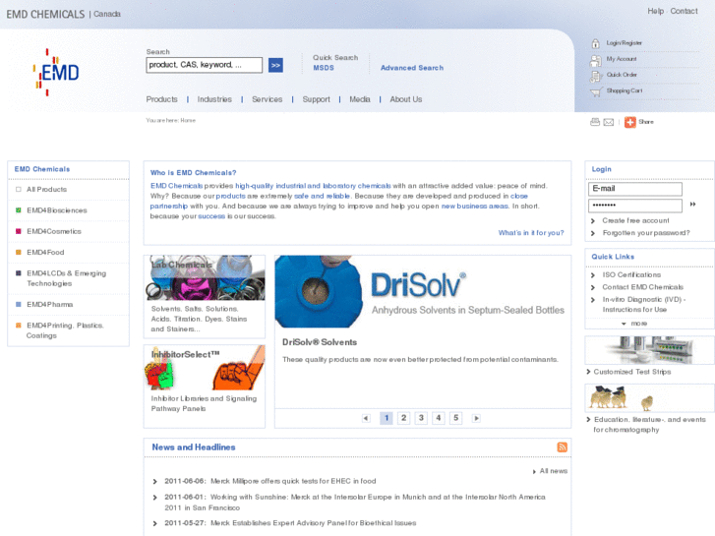Open news: Expert Advisory Panel Bioethical Issues
Image resolution: width=715 pixels, height=536 pixels.
pyautogui.click(x=314, y=523)
